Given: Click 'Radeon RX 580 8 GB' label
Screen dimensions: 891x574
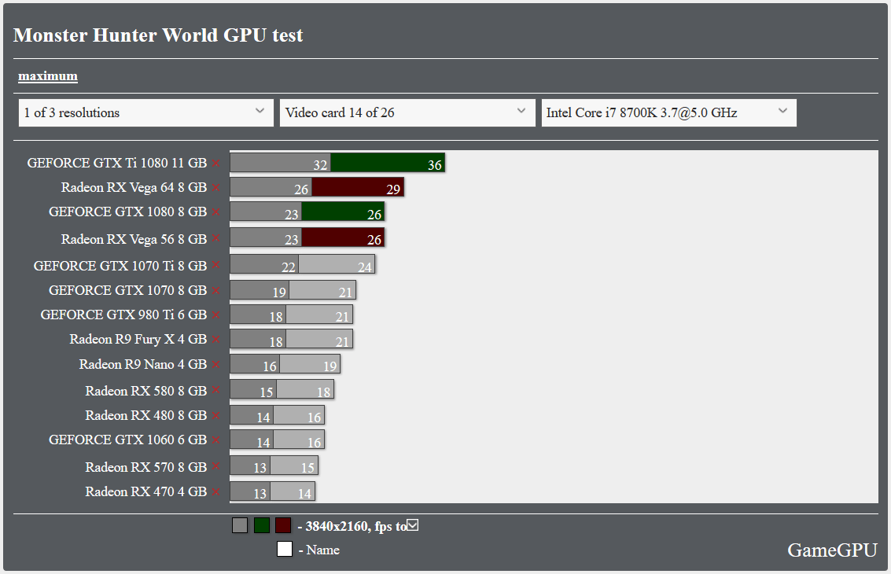Looking at the screenshot, I should click(x=146, y=391).
